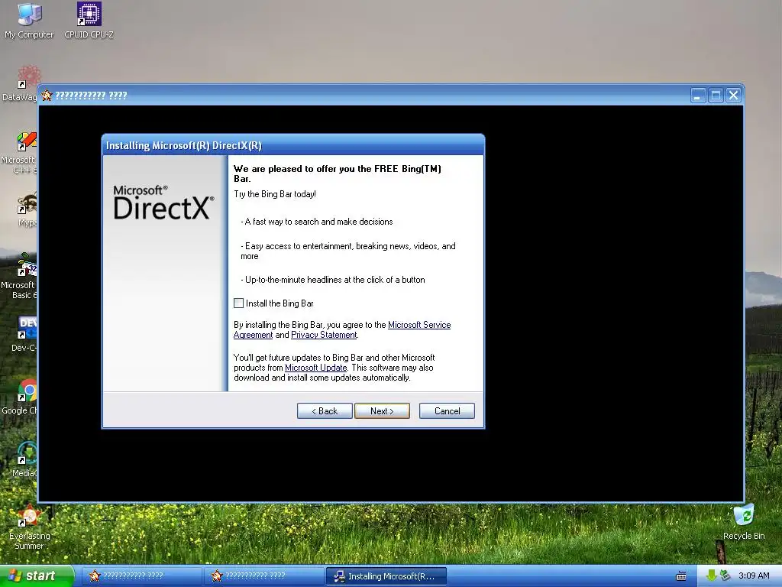Screen dimensions: 782x587
Task: Click the 'Try the Bing Bar today!' text
Action: coord(275,194)
